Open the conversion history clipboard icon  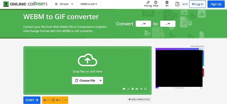coord(177,4)
